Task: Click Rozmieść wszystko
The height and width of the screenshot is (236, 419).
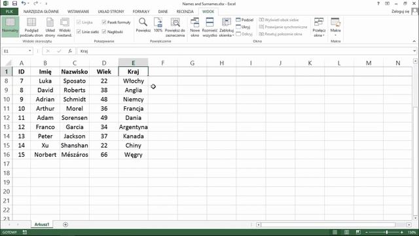Action: pyautogui.click(x=209, y=28)
